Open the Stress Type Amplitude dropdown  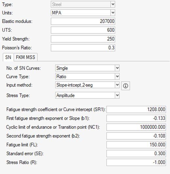point(87,95)
